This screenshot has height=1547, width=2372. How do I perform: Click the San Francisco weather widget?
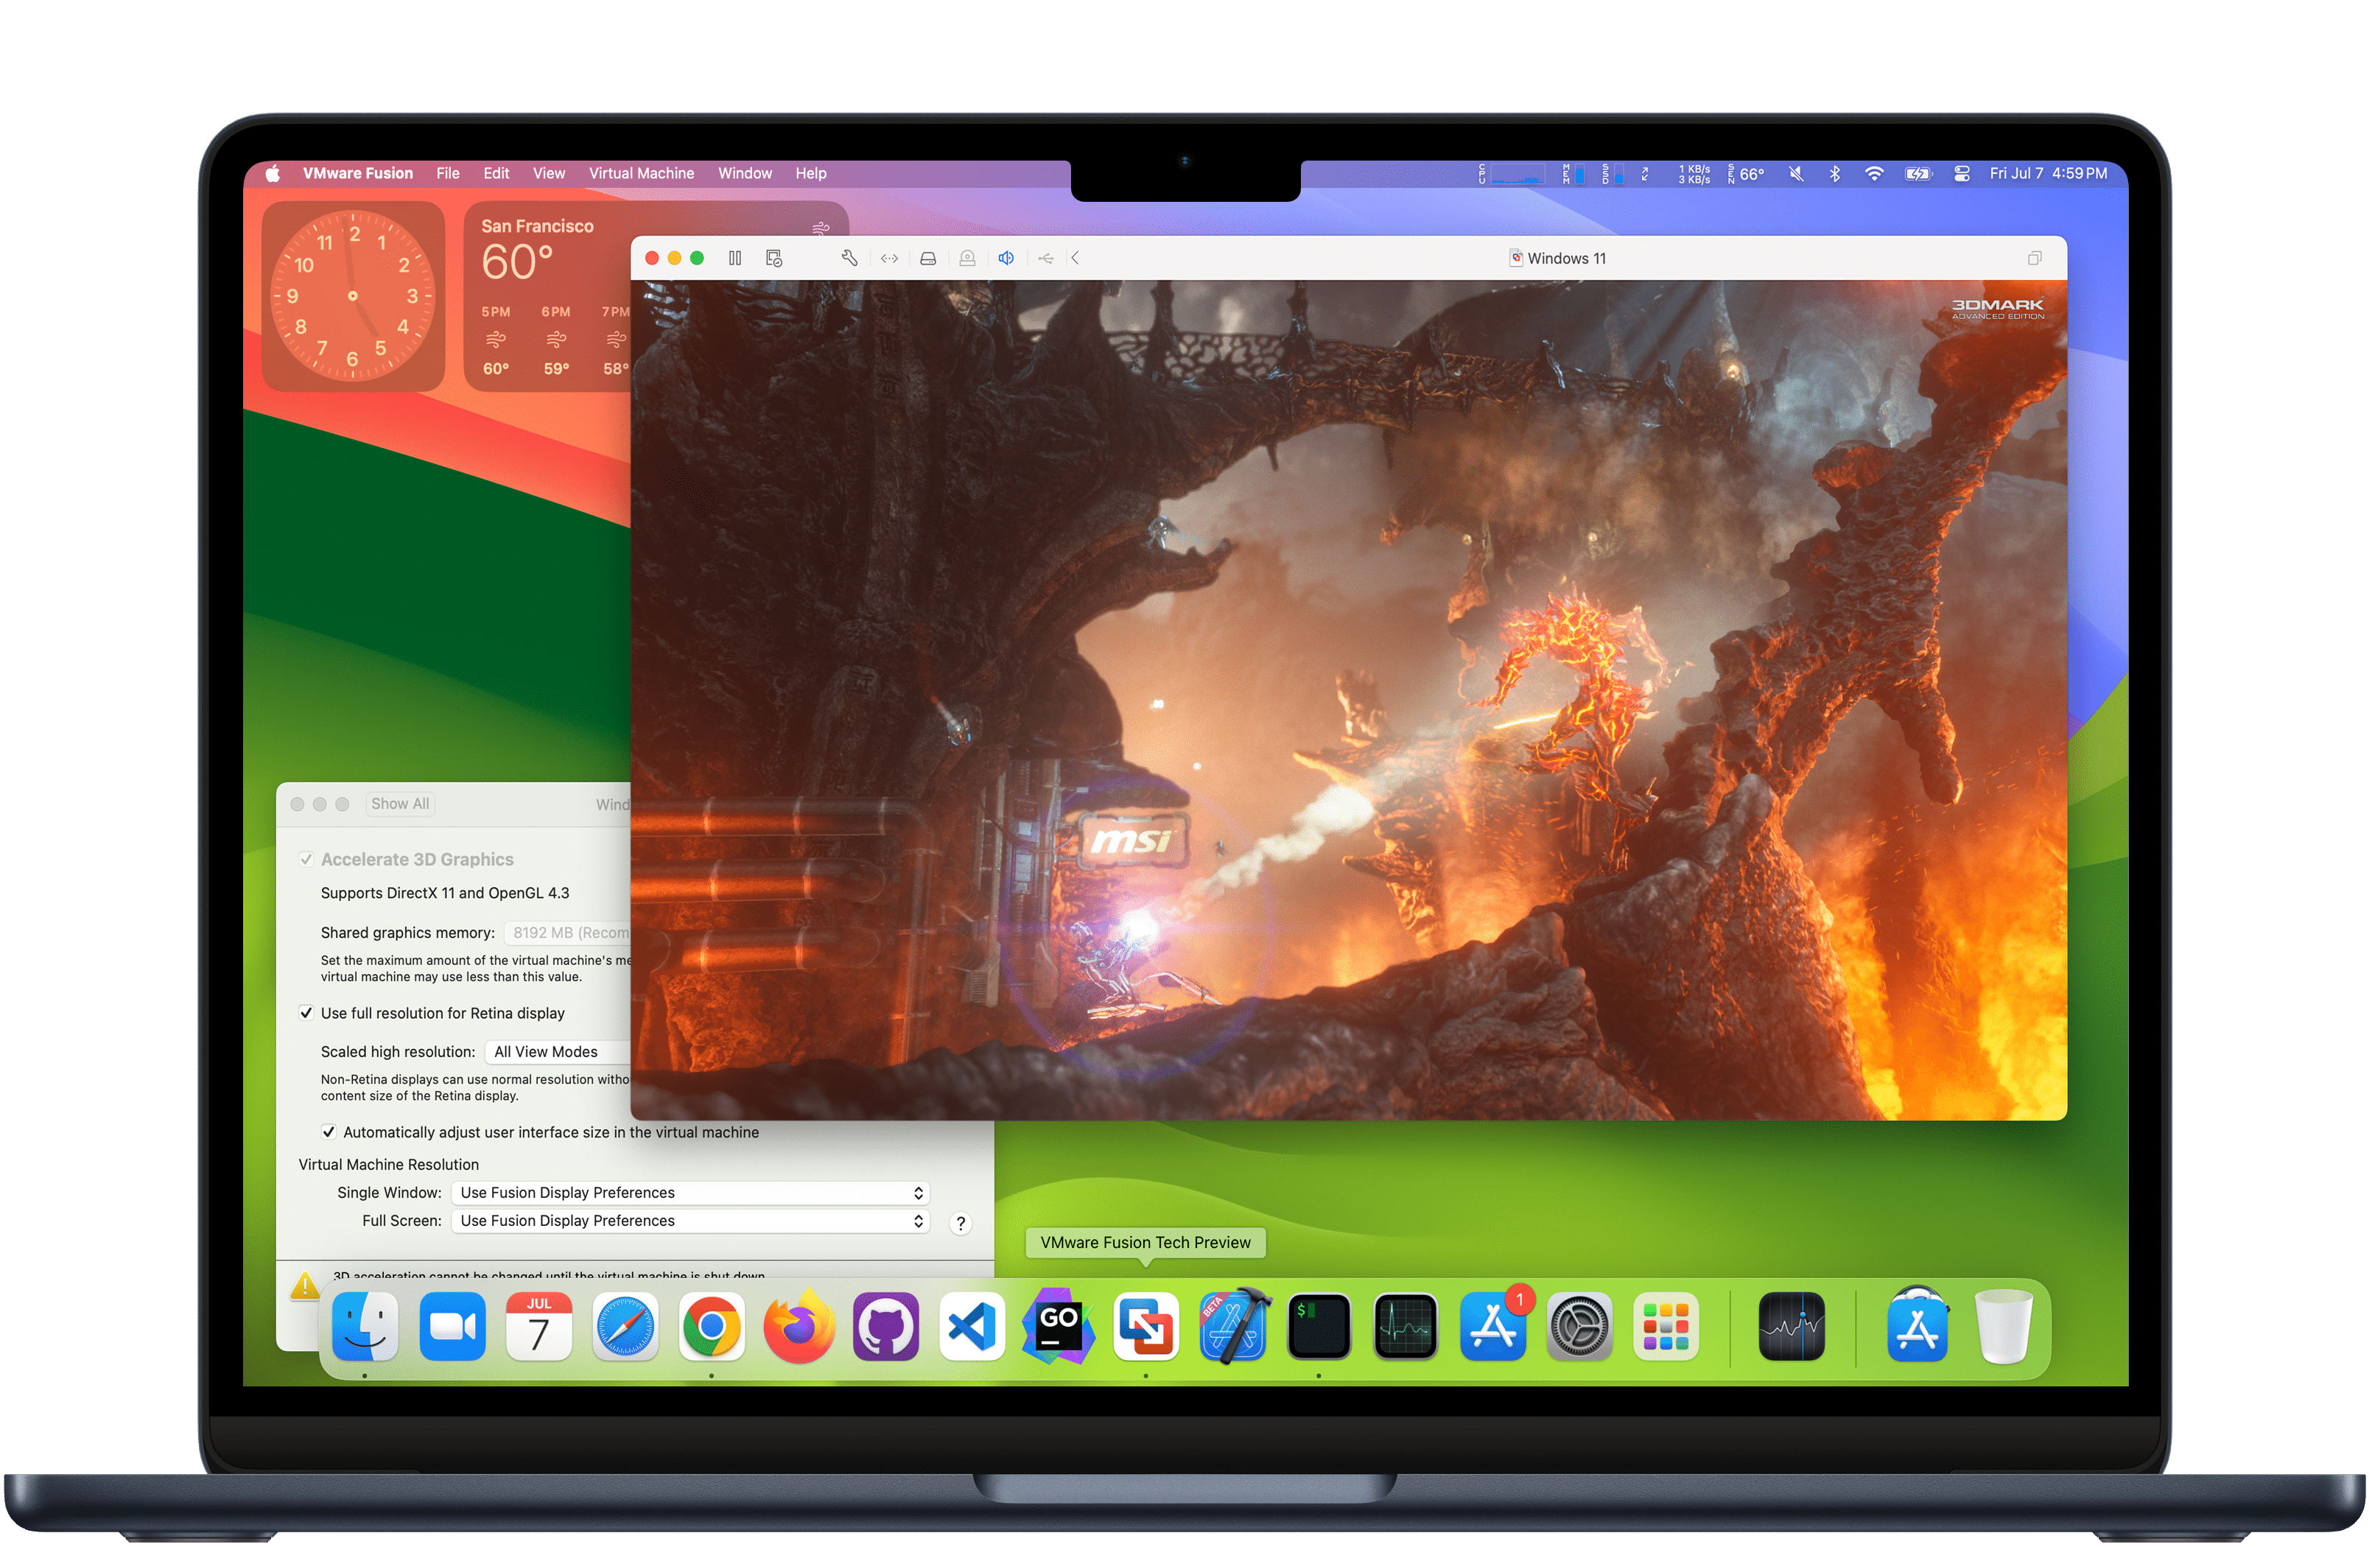click(548, 296)
